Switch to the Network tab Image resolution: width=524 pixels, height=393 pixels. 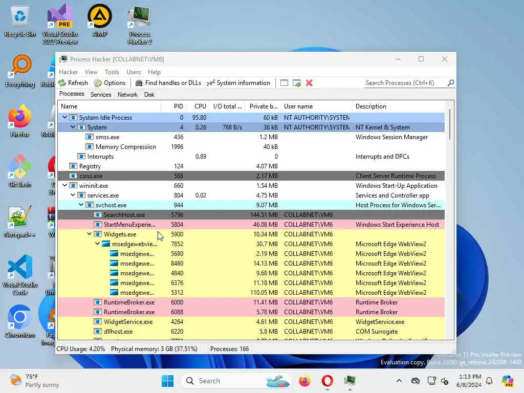tap(127, 95)
